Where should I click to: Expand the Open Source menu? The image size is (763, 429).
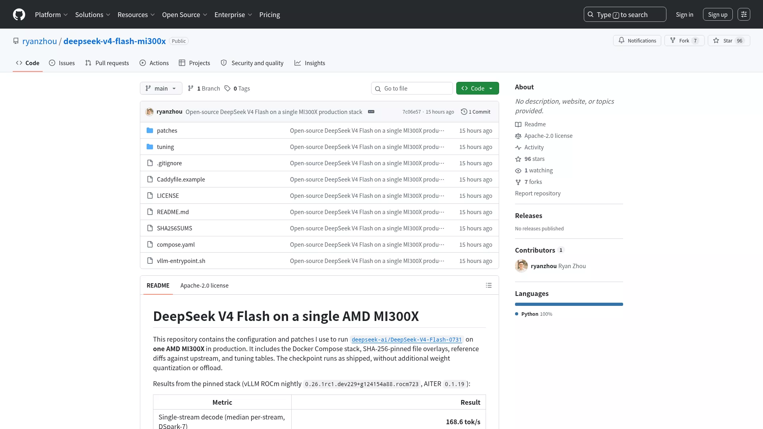click(184, 15)
